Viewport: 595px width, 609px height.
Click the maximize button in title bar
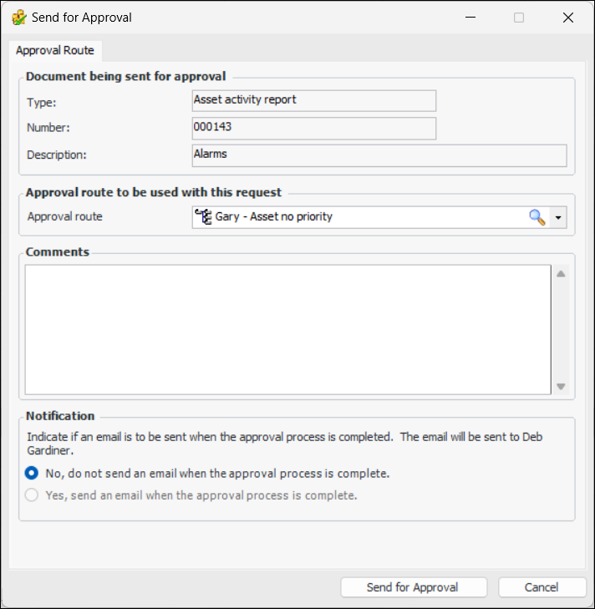(x=519, y=18)
